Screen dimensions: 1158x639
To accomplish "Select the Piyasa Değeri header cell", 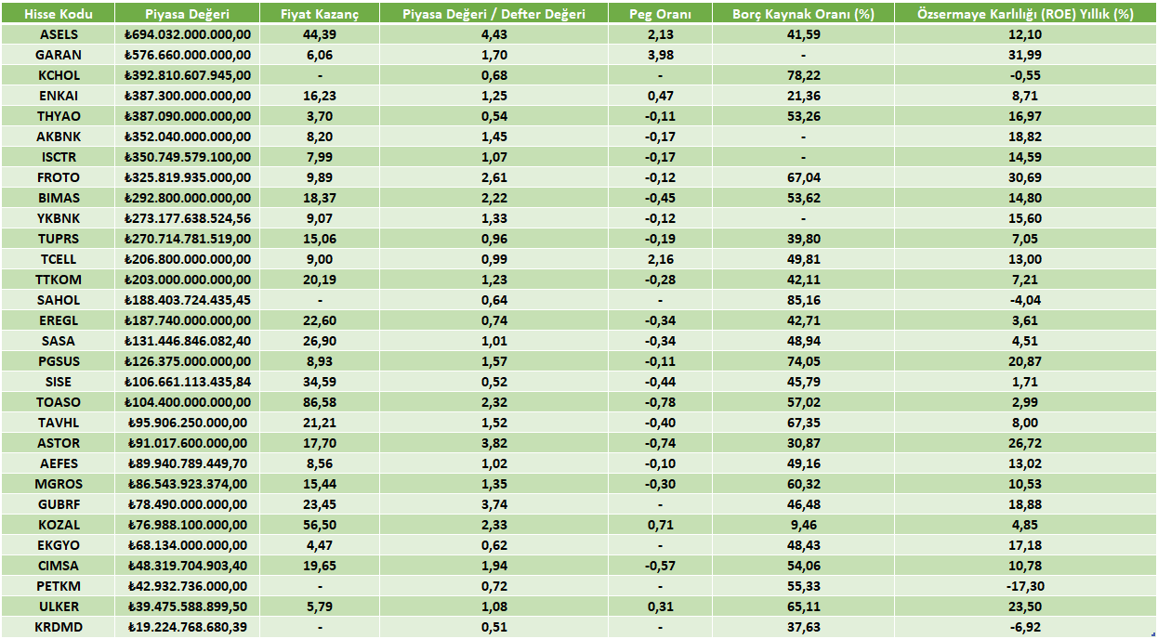I will point(188,14).
